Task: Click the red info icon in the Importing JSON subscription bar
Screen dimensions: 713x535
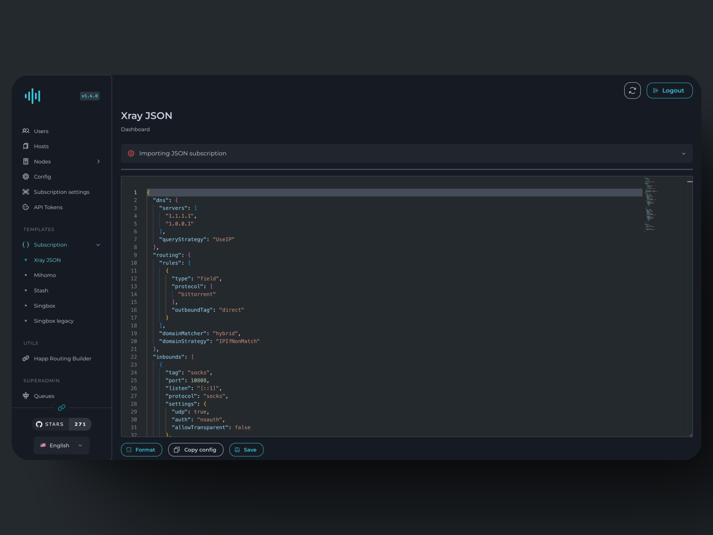Action: click(x=131, y=153)
